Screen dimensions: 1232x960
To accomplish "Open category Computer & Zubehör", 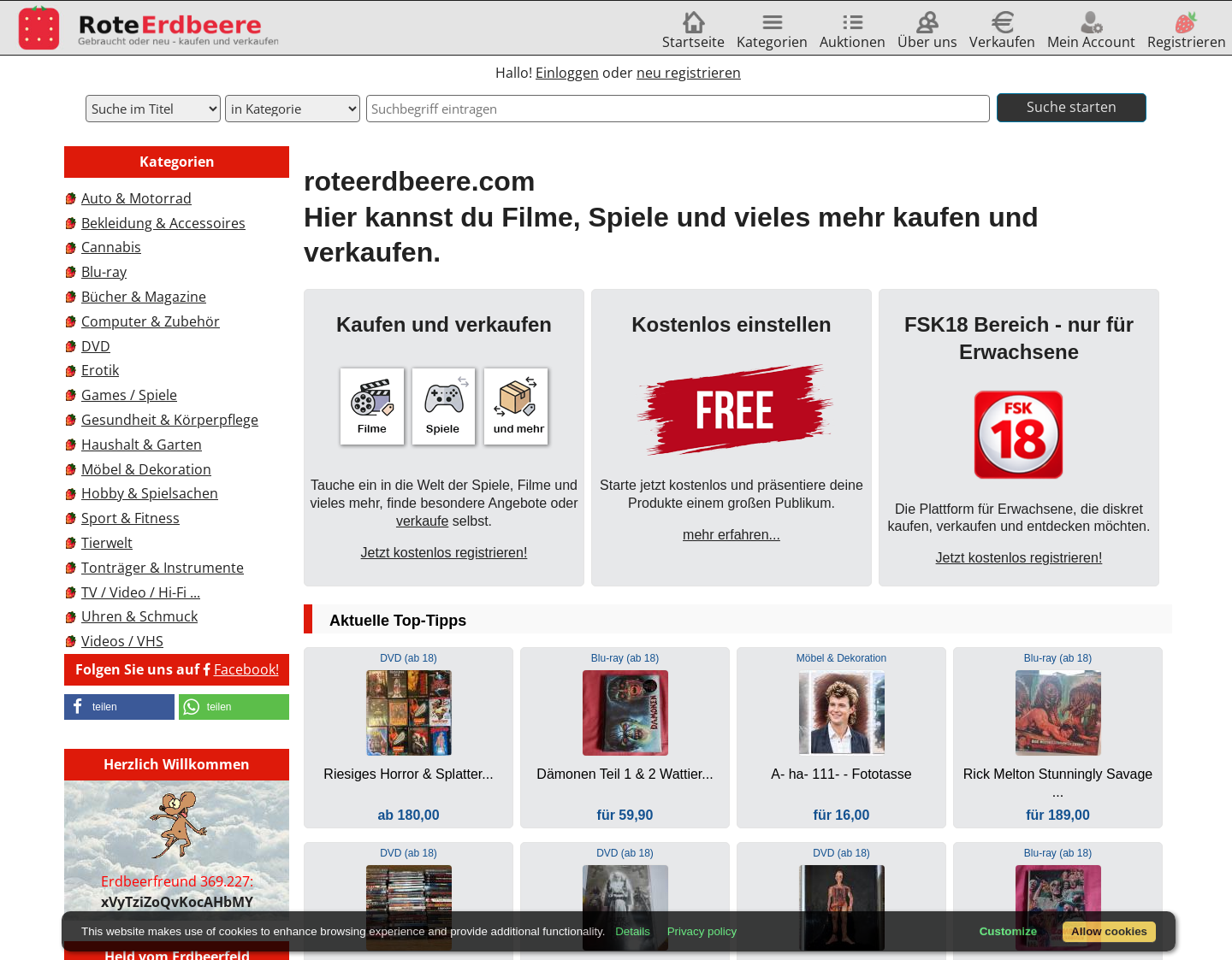I will tap(151, 321).
